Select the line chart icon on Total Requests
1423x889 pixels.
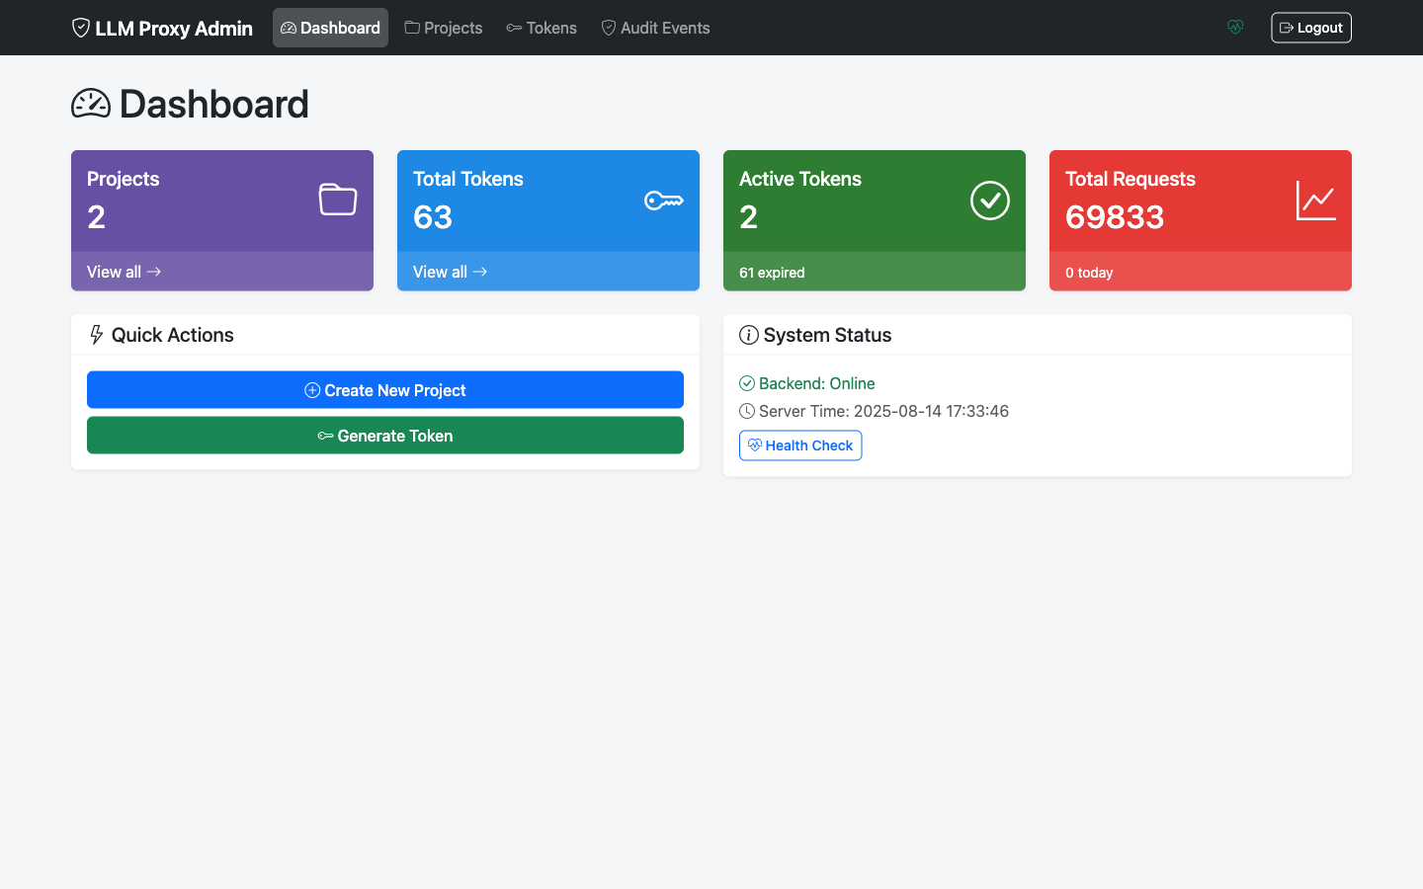(1315, 200)
